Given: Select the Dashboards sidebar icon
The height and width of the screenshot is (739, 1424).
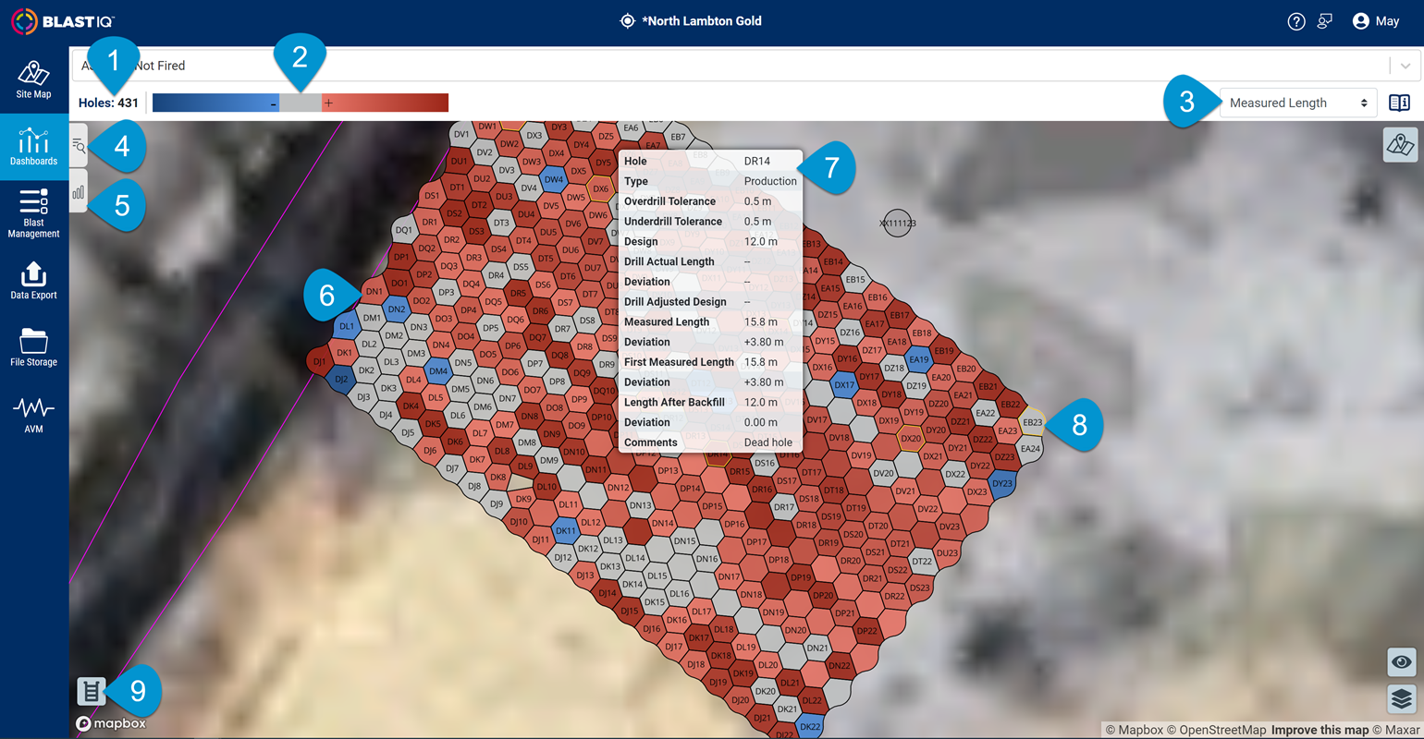Looking at the screenshot, I should (33, 146).
